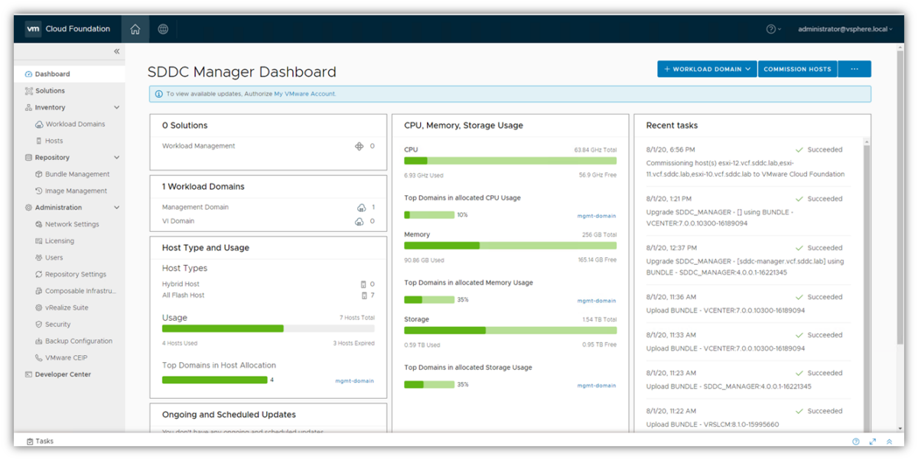Open mgmt-domain link under Storage usage
This screenshot has height=460, width=918.
coord(597,386)
